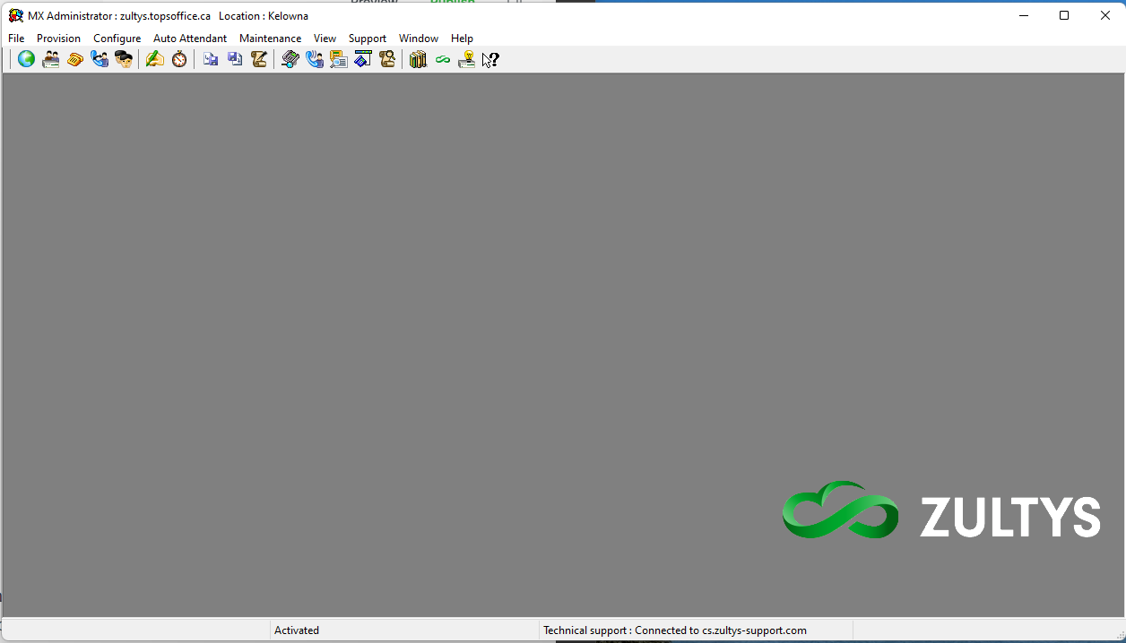Open the Configure menu
The image size is (1126, 643).
point(117,39)
